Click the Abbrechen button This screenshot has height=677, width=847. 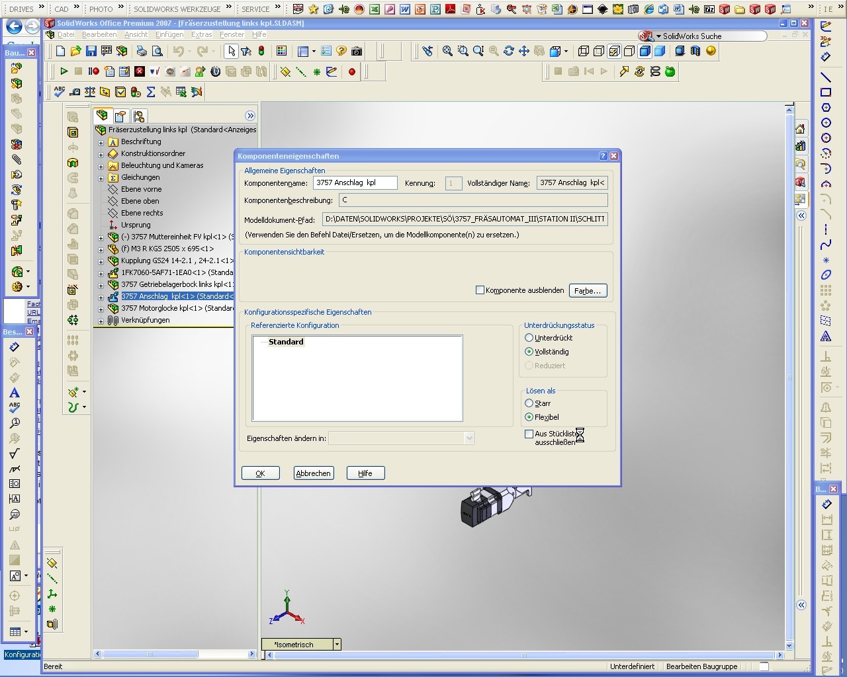313,473
